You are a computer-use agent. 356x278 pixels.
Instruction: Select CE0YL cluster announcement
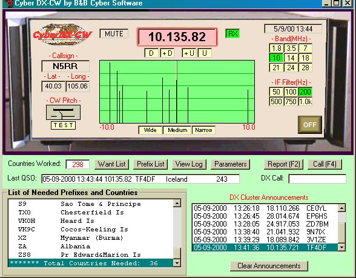pos(265,208)
